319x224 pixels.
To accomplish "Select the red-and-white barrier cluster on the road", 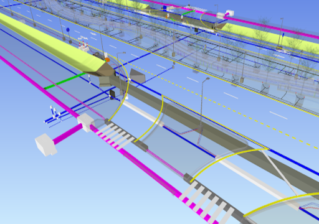I will pyautogui.click(x=83, y=47).
